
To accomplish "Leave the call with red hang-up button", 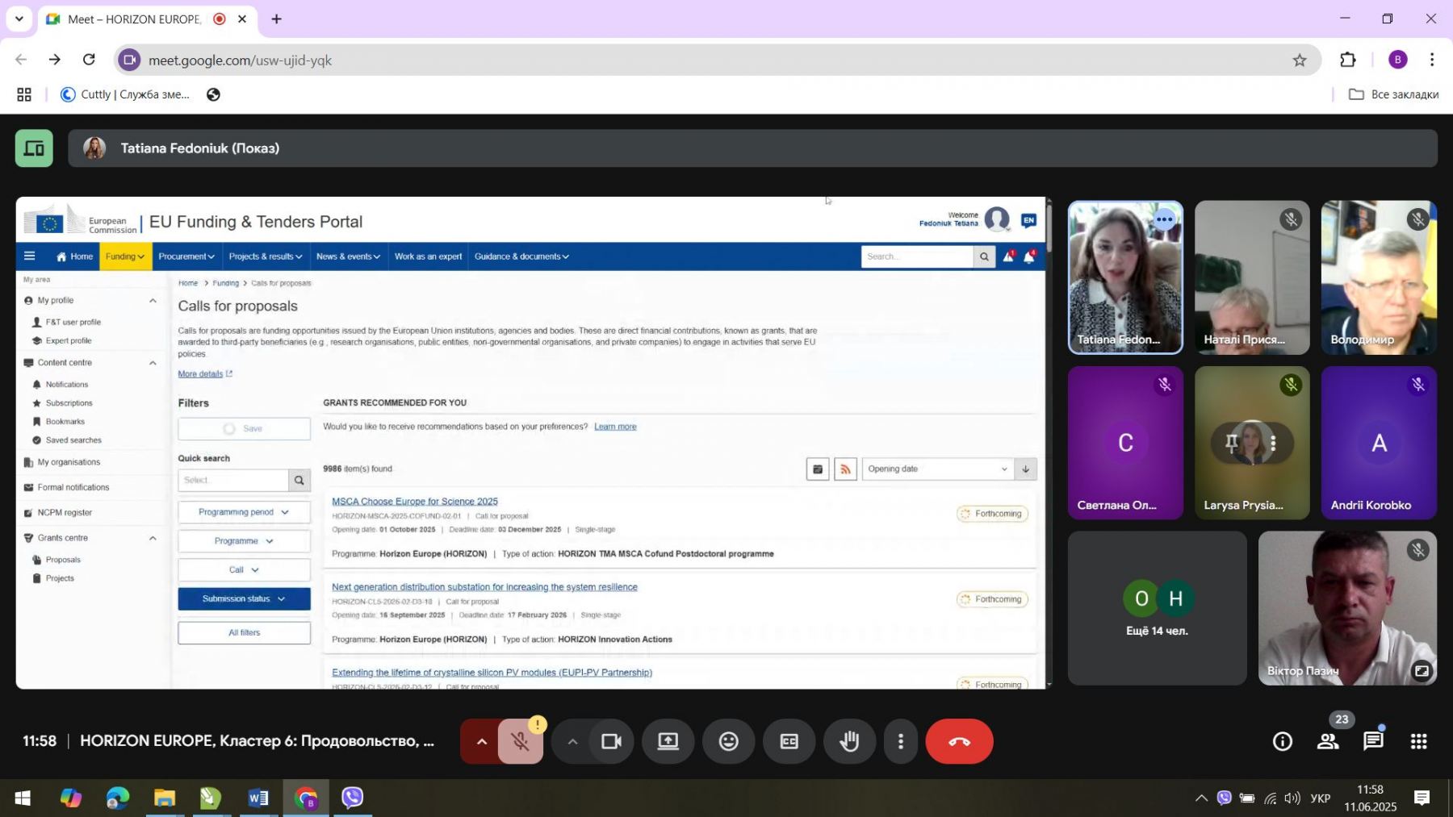I will [959, 742].
